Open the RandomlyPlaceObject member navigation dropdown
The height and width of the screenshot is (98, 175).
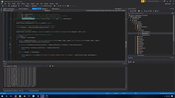coord(106,11)
